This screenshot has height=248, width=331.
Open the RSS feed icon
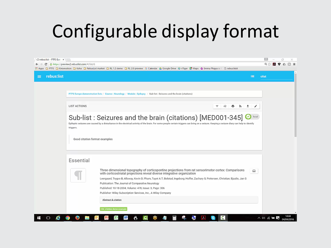[240, 106]
